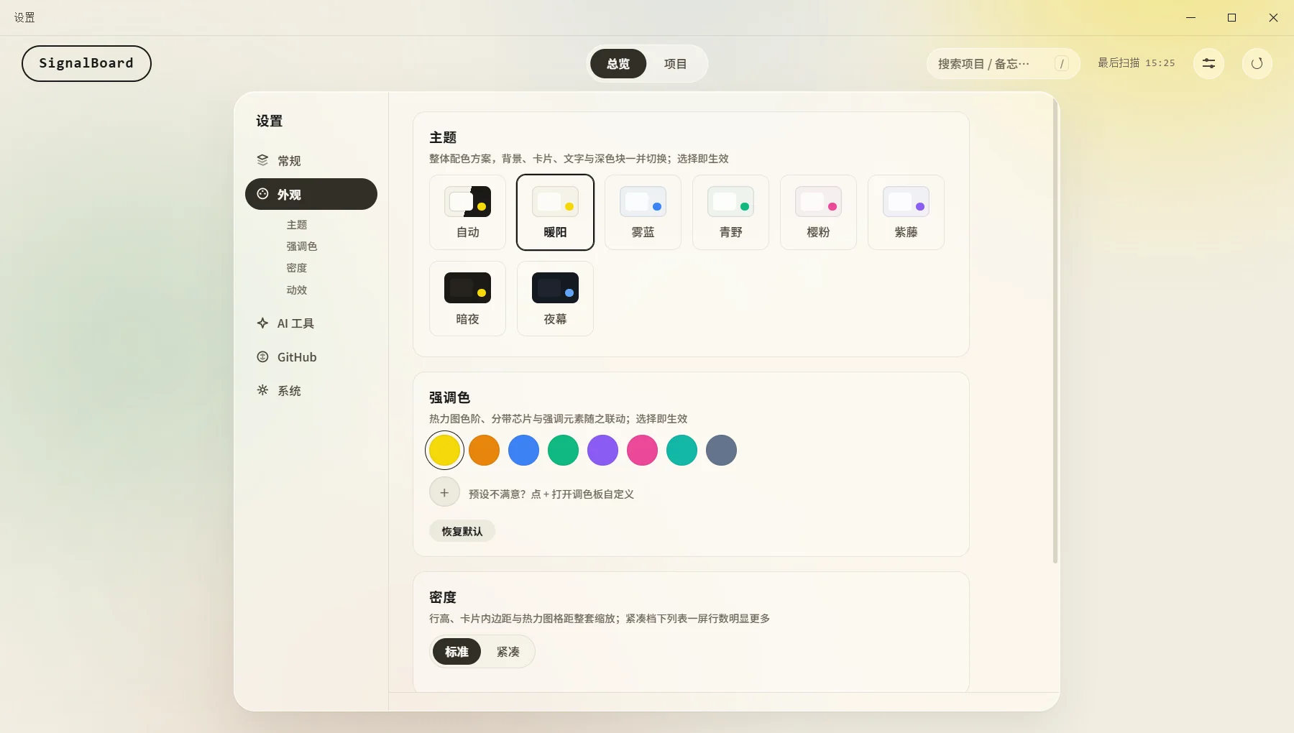Minimize the 设置 window
This screenshot has height=733, width=1294.
(1190, 17)
